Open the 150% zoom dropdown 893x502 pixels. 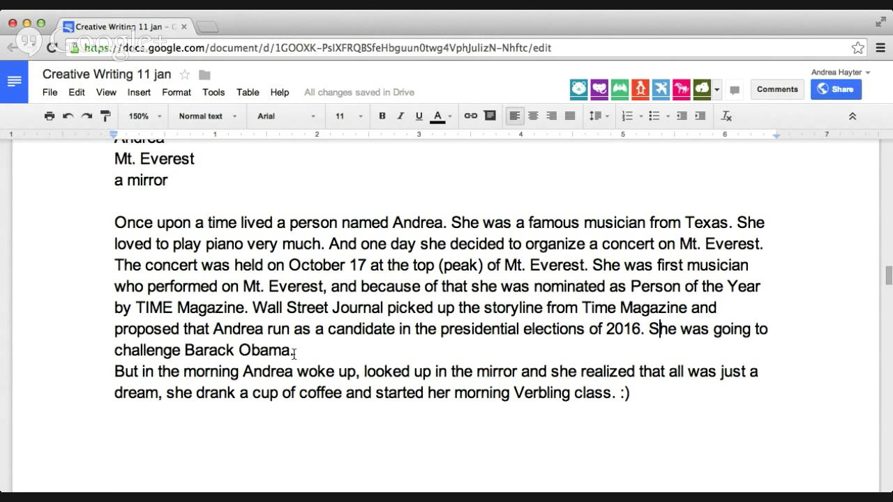(145, 116)
